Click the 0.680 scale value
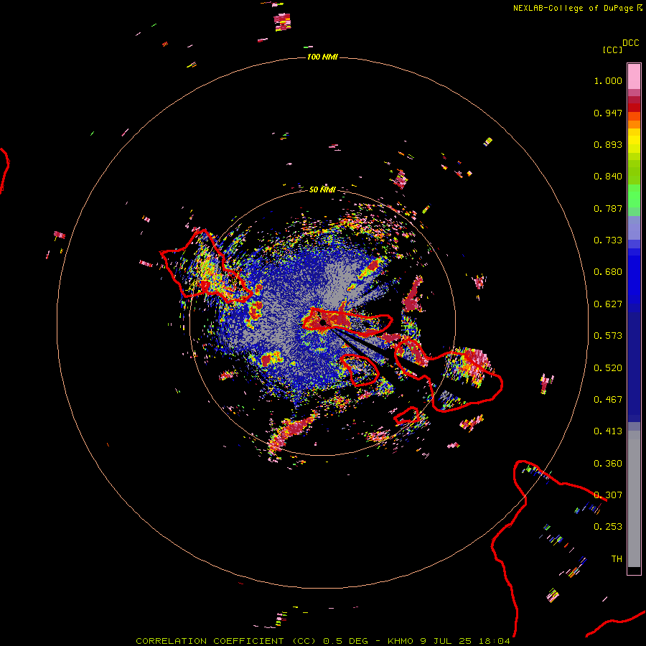The image size is (646, 646). point(608,272)
